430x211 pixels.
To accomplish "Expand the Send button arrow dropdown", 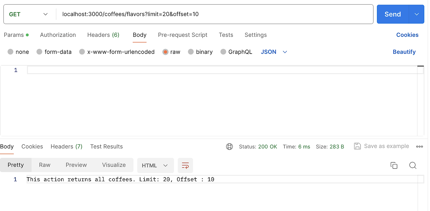I will (x=417, y=14).
